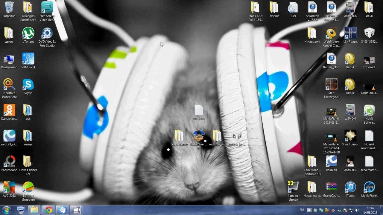Launch the RaidCall shortcut
The image size is (383, 215).
(331, 164)
